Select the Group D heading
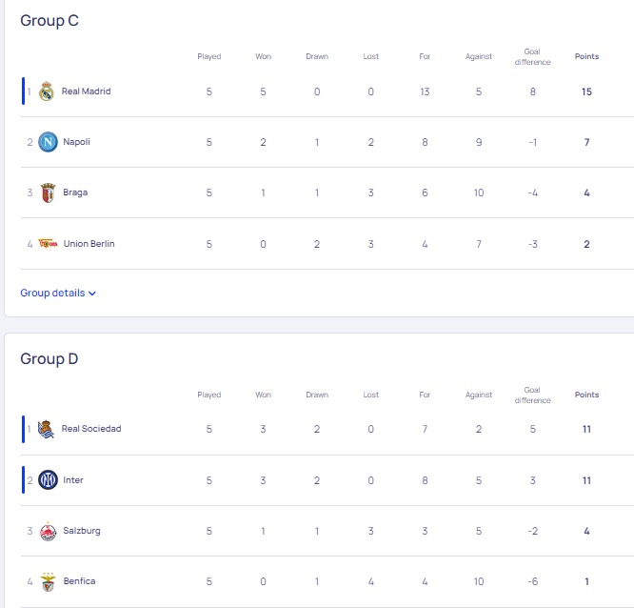 coord(50,359)
